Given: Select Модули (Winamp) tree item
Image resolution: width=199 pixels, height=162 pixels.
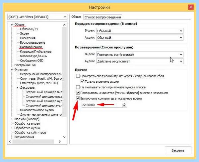Looking at the screenshot, I should click(27, 119).
